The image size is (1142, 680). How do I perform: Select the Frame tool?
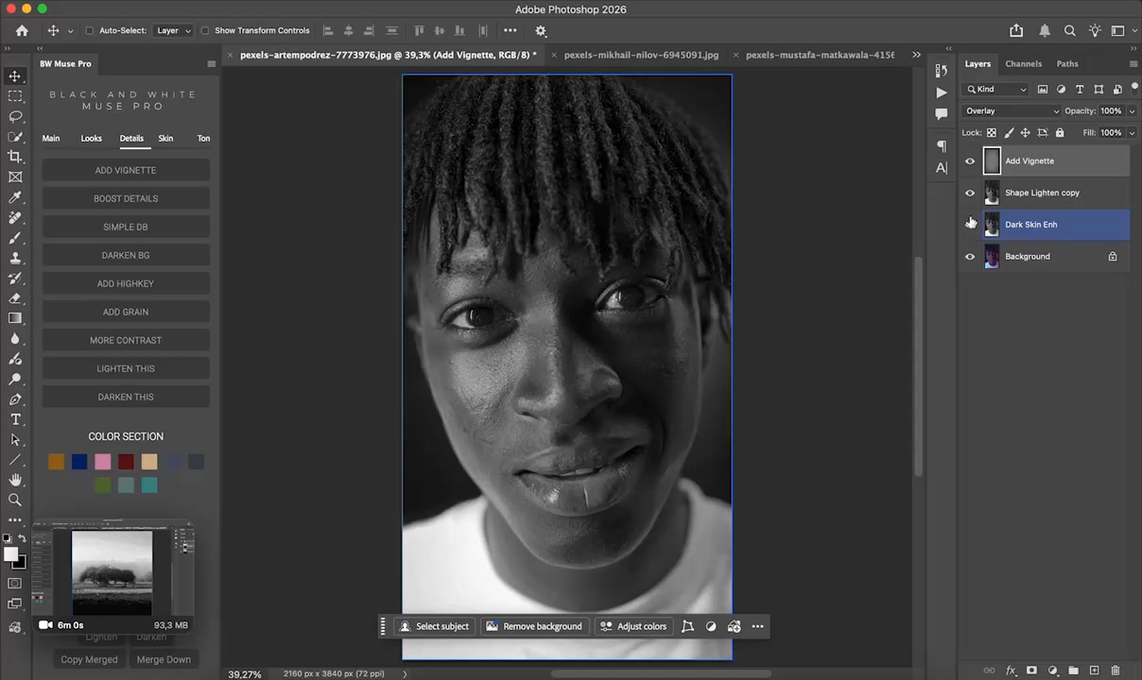coord(15,177)
